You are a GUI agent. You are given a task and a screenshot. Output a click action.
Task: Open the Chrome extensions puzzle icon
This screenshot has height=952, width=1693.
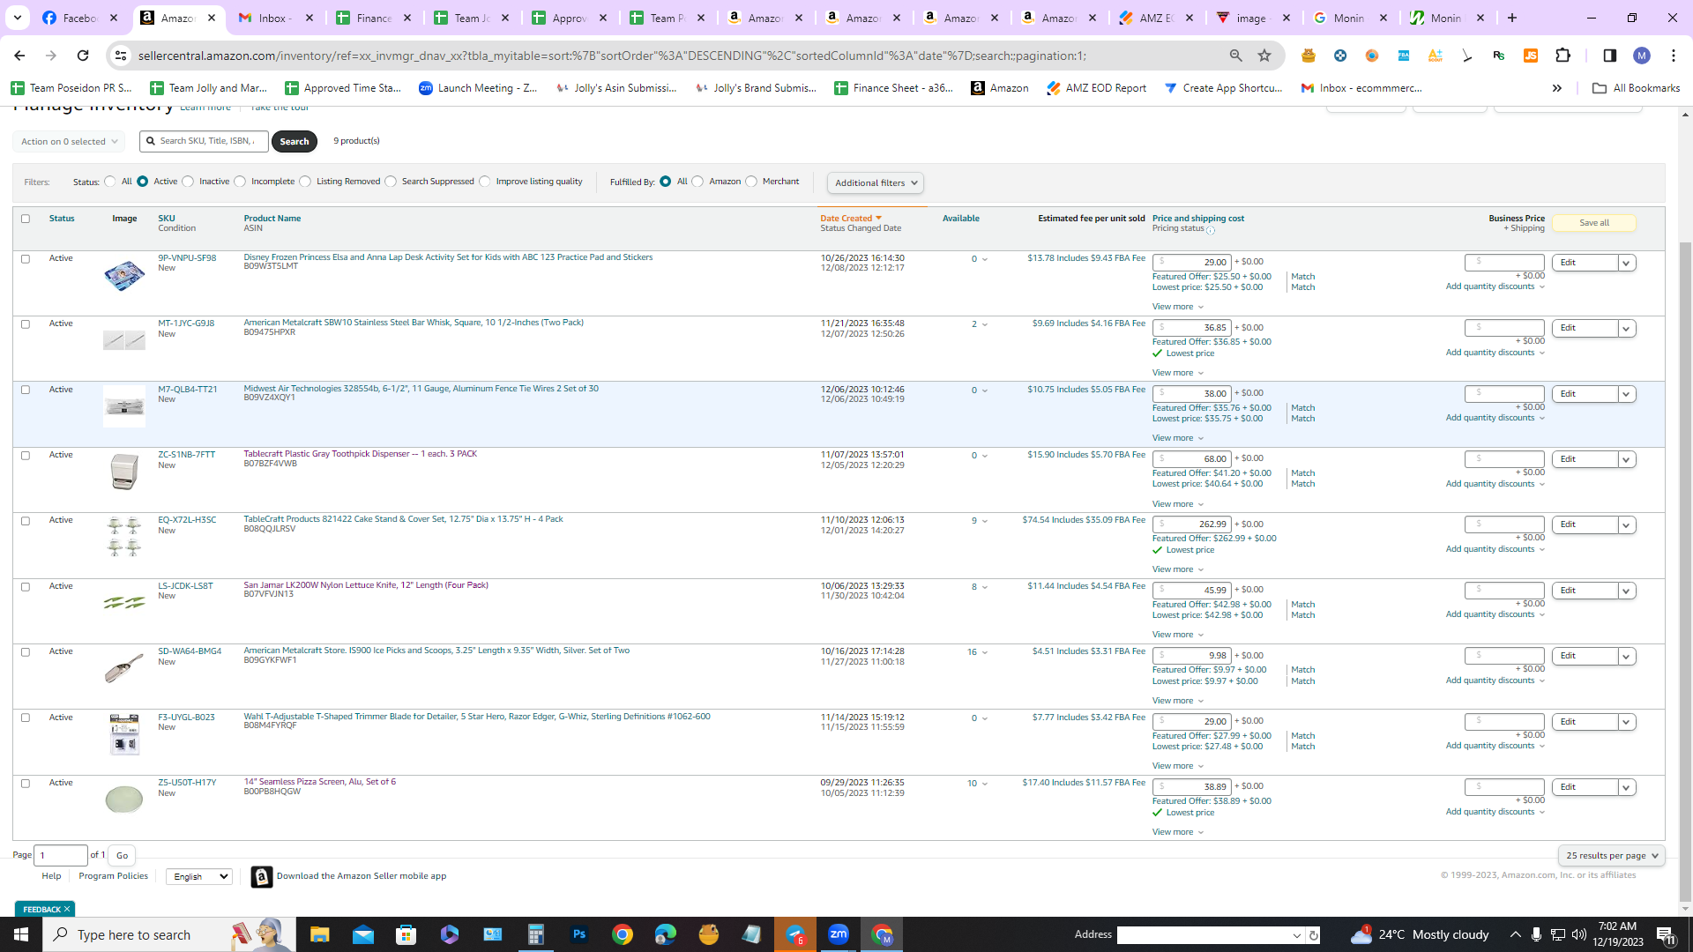(1563, 56)
